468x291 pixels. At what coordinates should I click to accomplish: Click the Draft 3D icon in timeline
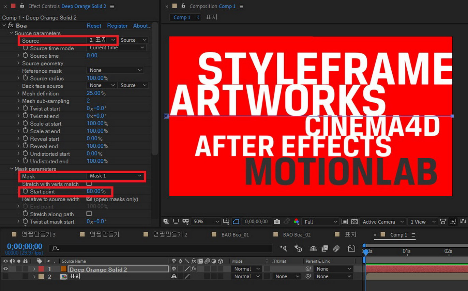(x=298, y=248)
